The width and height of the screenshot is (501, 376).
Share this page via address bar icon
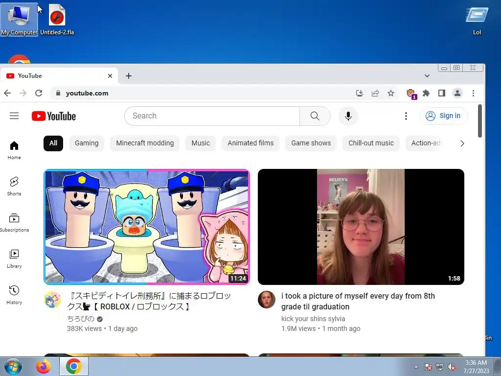pos(375,93)
